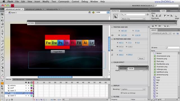Click the New Layer icon in timeline

click(x=7, y=100)
